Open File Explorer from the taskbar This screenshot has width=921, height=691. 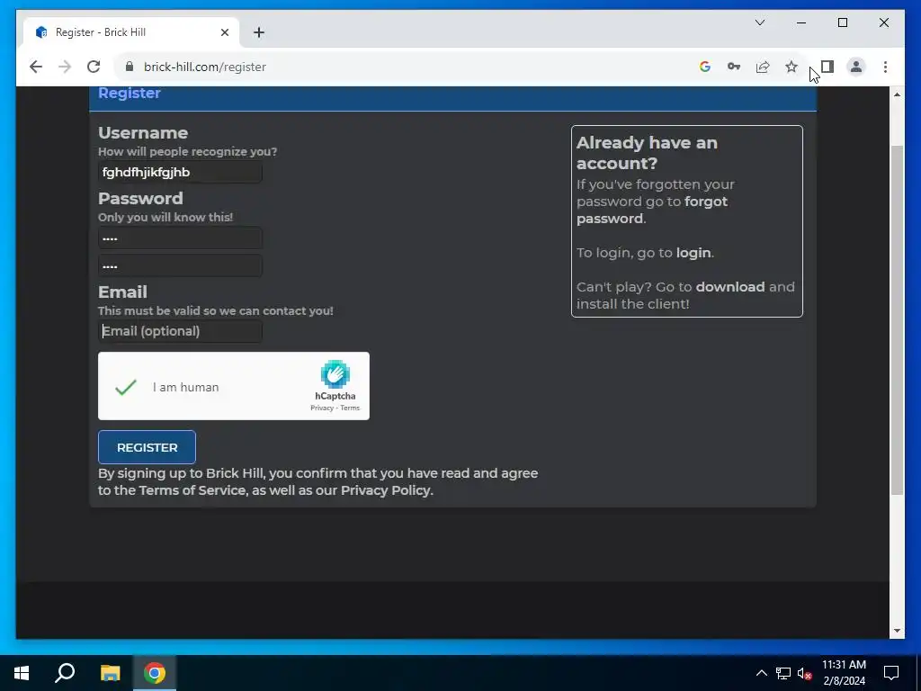(110, 673)
